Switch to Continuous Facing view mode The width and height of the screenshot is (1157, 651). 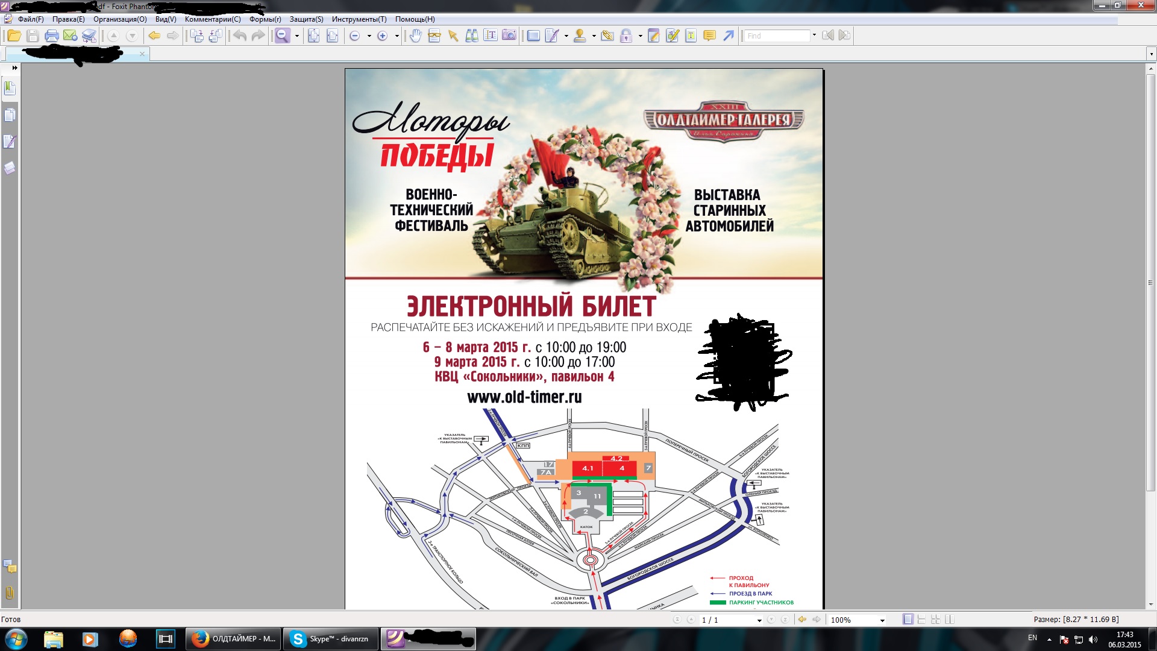coord(935,620)
